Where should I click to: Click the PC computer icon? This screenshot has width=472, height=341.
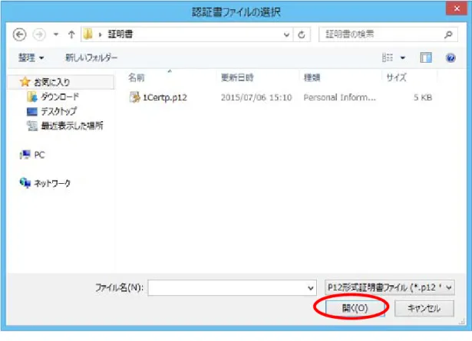pyautogui.click(x=25, y=155)
